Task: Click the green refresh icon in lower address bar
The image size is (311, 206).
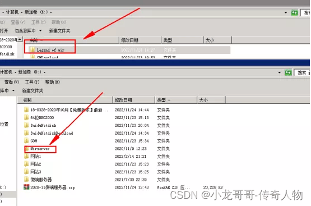Action: 288,73
